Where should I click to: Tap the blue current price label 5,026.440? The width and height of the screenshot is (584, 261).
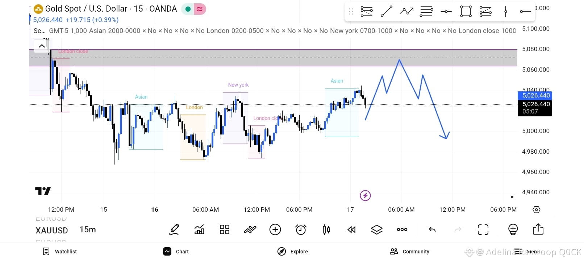click(535, 95)
